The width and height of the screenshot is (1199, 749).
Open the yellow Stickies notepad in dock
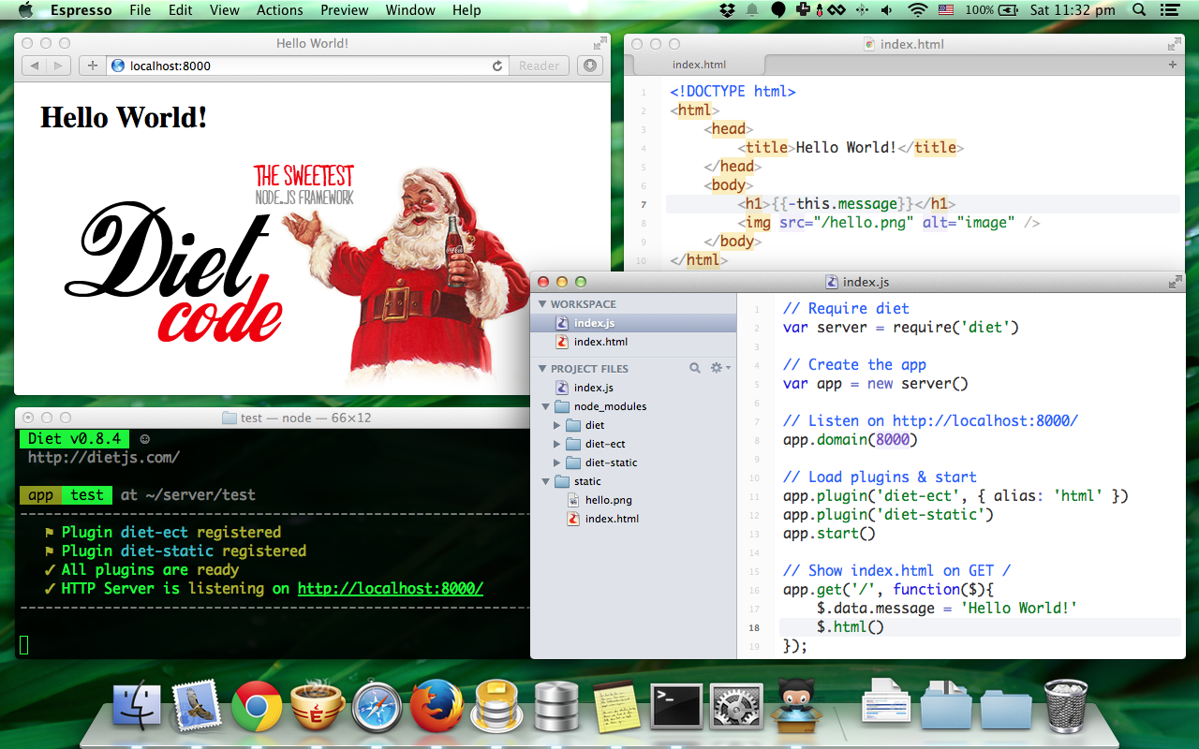pos(616,706)
